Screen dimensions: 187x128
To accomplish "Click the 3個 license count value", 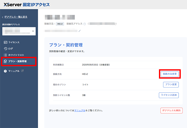I will point(84,95).
